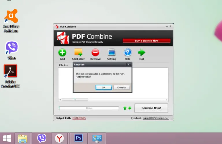222x144 pixels.
Task: Close the Register dialog with X
Action: click(129, 65)
